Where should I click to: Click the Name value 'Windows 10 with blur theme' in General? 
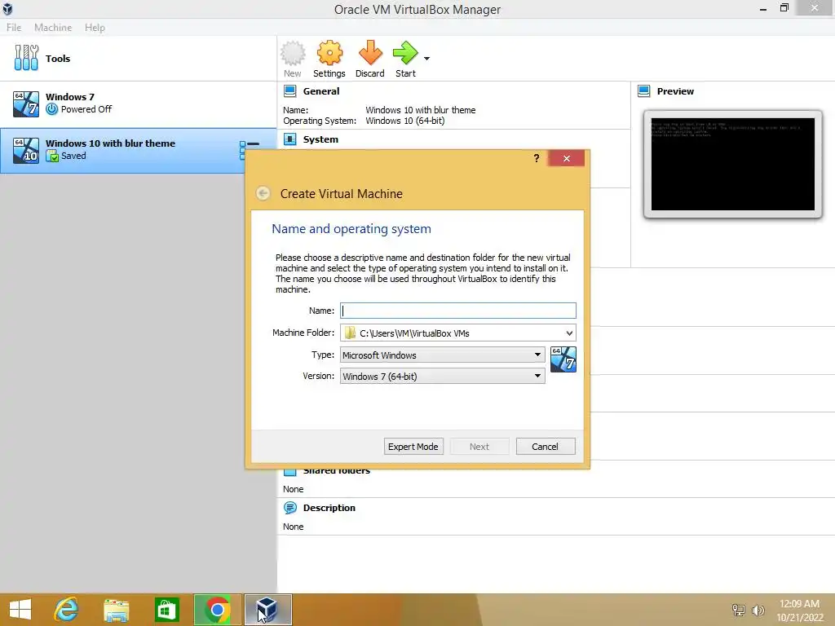(x=421, y=110)
